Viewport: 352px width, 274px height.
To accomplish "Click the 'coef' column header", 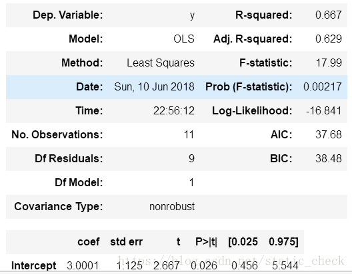I will tap(89, 242).
